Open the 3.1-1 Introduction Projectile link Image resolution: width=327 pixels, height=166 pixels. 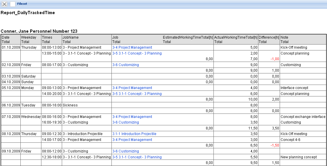[x=134, y=134]
